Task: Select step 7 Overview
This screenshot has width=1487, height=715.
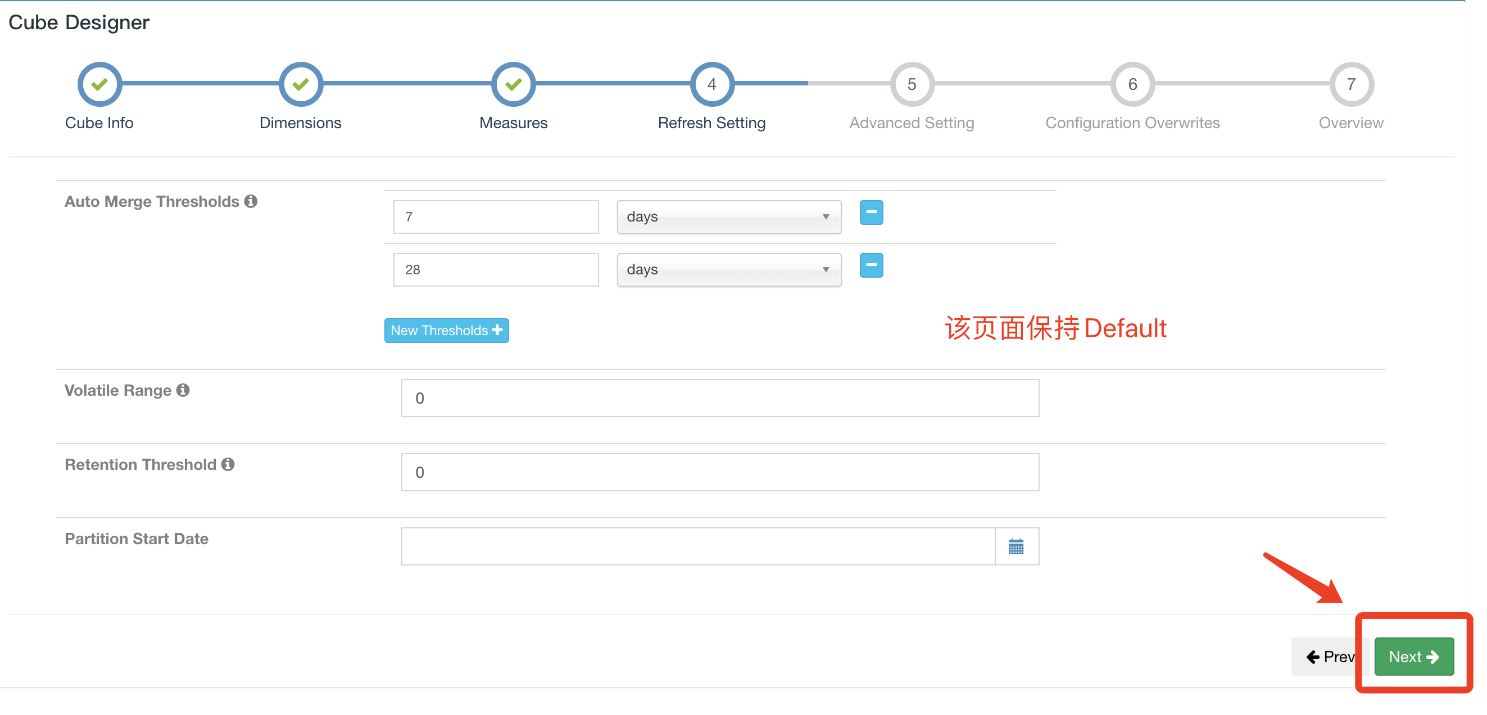Action: [x=1351, y=84]
